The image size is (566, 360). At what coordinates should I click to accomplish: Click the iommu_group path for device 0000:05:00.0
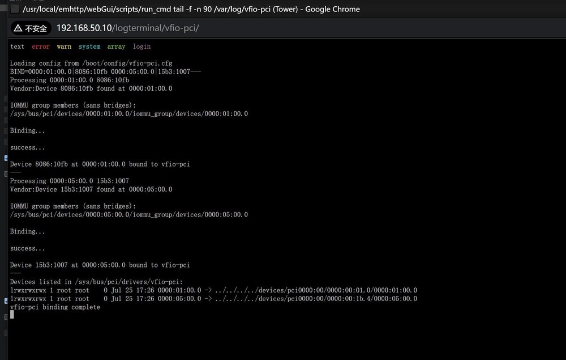(x=129, y=215)
